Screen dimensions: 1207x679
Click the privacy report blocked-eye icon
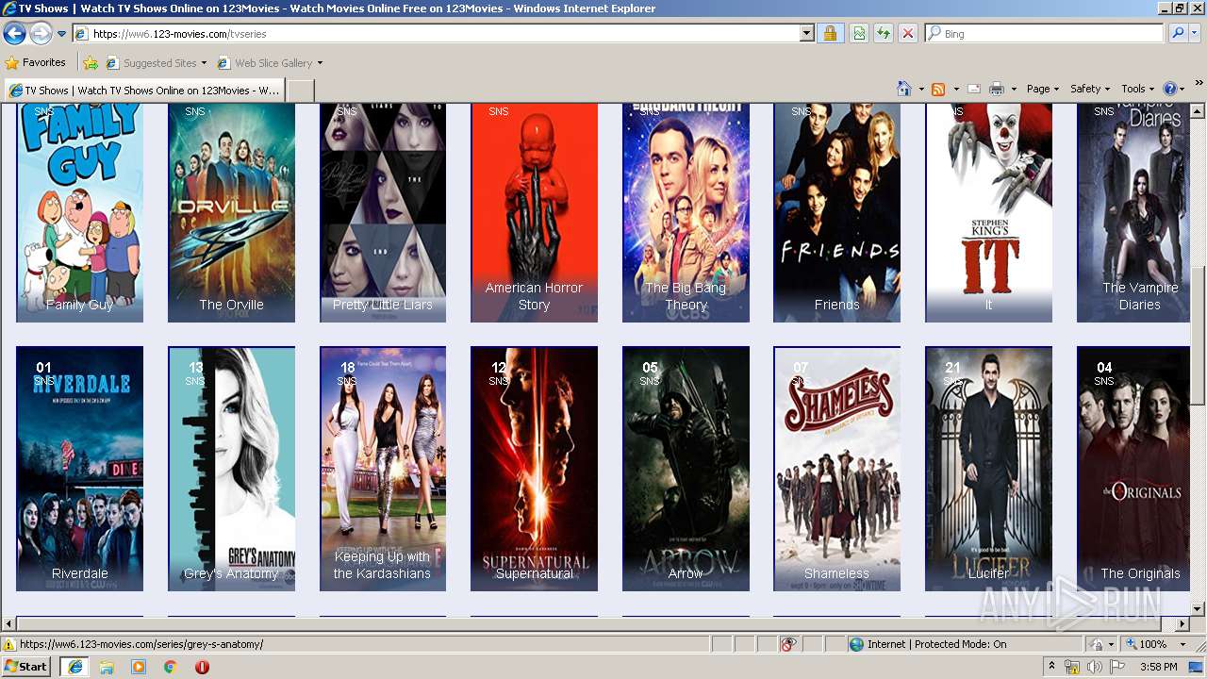pos(788,644)
